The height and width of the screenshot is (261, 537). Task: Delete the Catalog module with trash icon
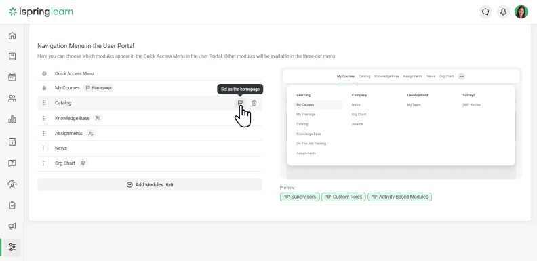pos(254,103)
